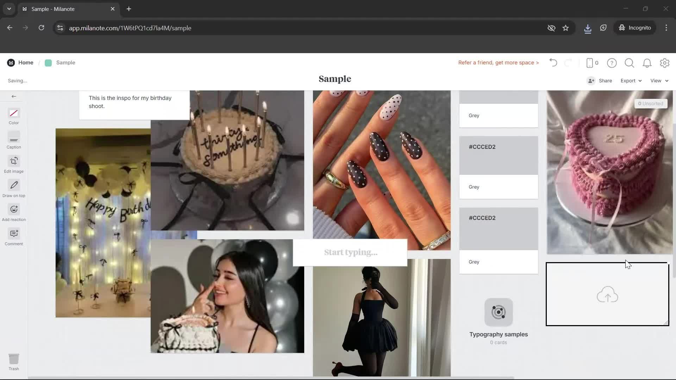Viewport: 676px width, 380px height.
Task: Open the browser tab search chevron
Action: click(x=9, y=9)
